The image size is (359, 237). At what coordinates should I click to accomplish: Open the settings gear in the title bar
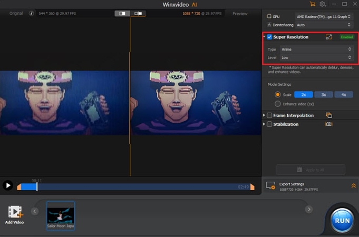[323, 4]
